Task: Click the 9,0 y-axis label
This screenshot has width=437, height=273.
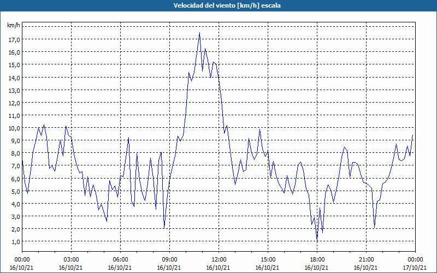Action: click(x=15, y=141)
